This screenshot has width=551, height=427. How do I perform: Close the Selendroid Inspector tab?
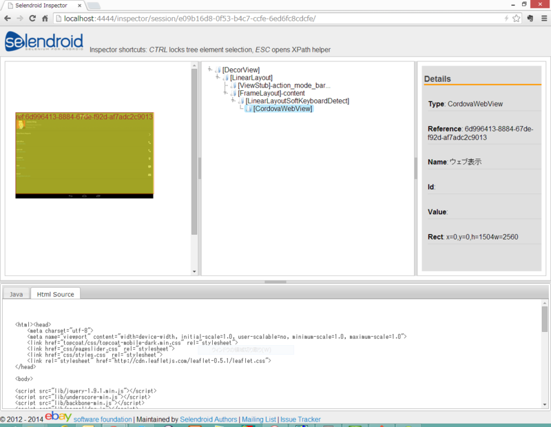(x=79, y=6)
